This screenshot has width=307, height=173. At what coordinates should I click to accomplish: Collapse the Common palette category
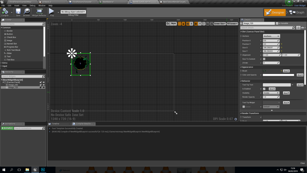[x=1, y=28]
